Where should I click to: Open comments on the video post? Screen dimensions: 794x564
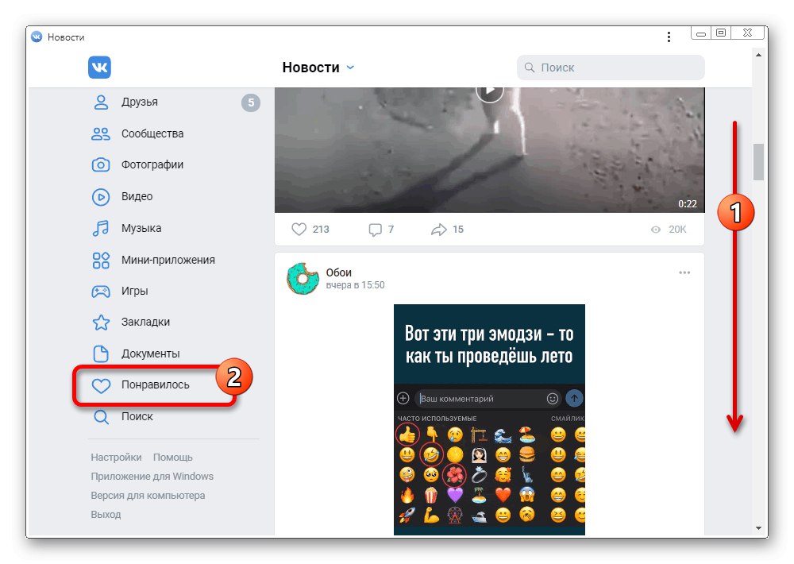(381, 230)
